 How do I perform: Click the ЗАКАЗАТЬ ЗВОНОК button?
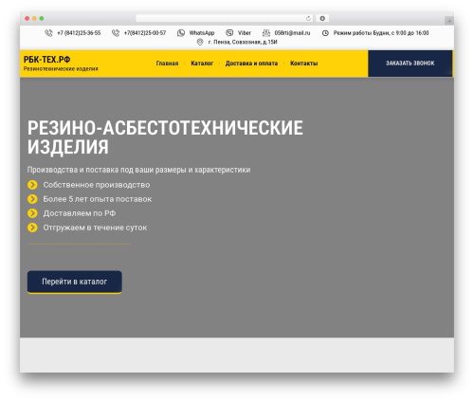pos(410,64)
